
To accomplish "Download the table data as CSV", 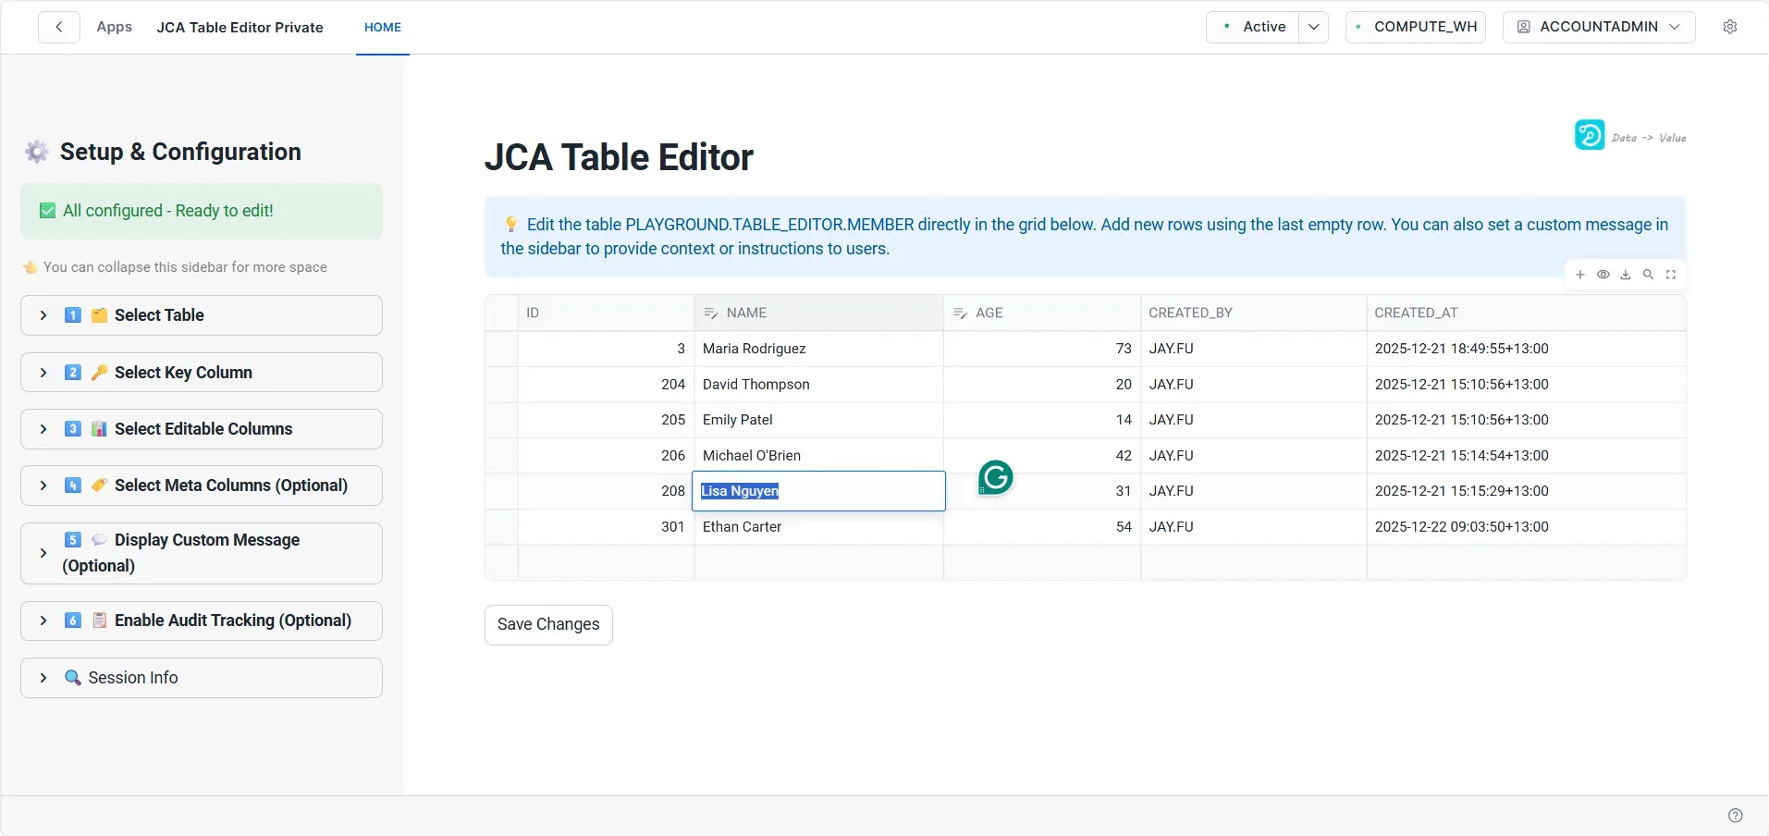I will 1626,275.
